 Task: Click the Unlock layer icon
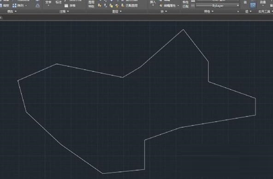117,6
